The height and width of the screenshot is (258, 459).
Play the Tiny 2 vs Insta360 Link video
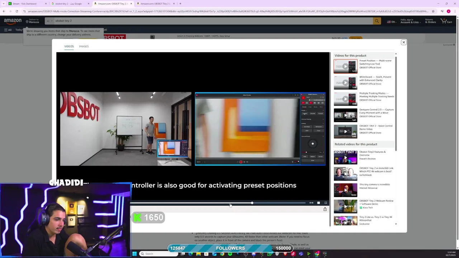345,174
